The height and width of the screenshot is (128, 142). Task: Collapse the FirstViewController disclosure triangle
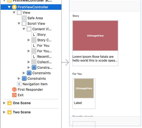(9, 7)
